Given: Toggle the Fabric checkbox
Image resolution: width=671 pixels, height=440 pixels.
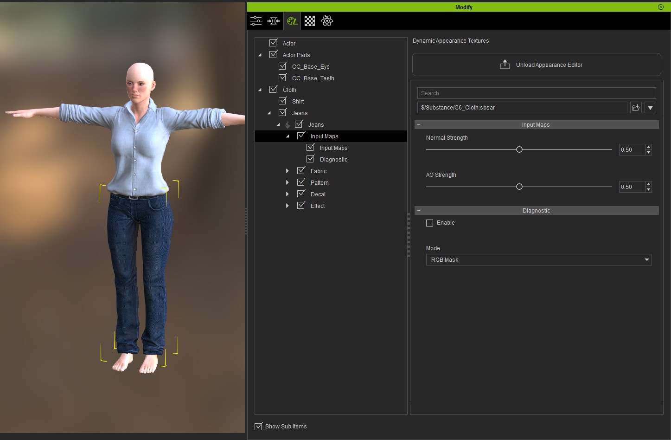Looking at the screenshot, I should coord(301,171).
